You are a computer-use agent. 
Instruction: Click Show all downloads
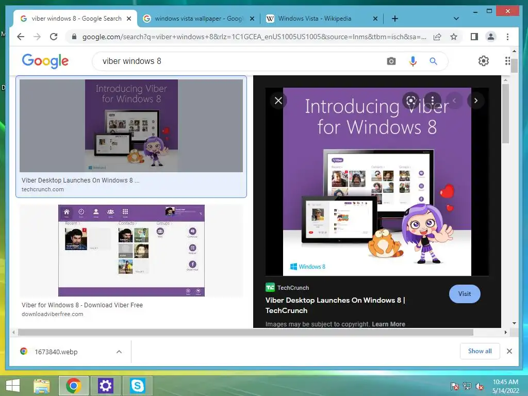(x=480, y=351)
